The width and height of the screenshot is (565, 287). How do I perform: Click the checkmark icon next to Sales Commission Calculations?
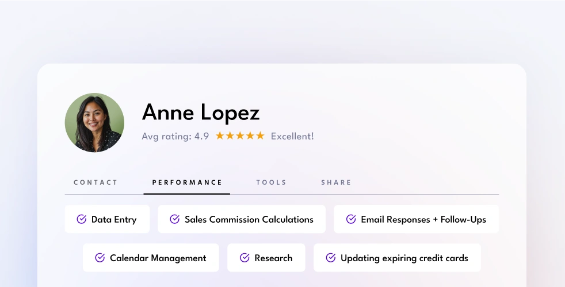click(175, 219)
